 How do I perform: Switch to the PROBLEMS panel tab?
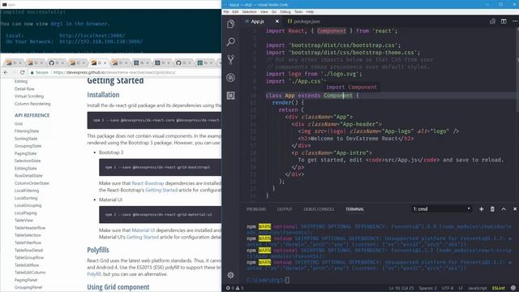pyautogui.click(x=256, y=209)
